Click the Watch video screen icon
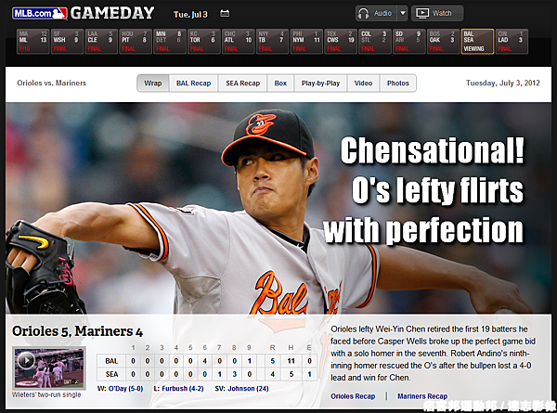This screenshot has width=557, height=413. point(422,14)
